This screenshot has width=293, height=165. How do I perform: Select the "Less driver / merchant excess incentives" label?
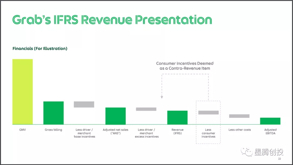147,133
